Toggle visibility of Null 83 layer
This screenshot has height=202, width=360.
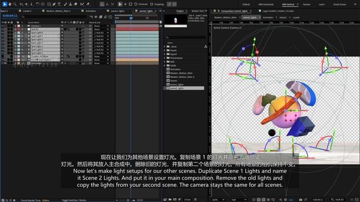pyautogui.click(x=2, y=29)
